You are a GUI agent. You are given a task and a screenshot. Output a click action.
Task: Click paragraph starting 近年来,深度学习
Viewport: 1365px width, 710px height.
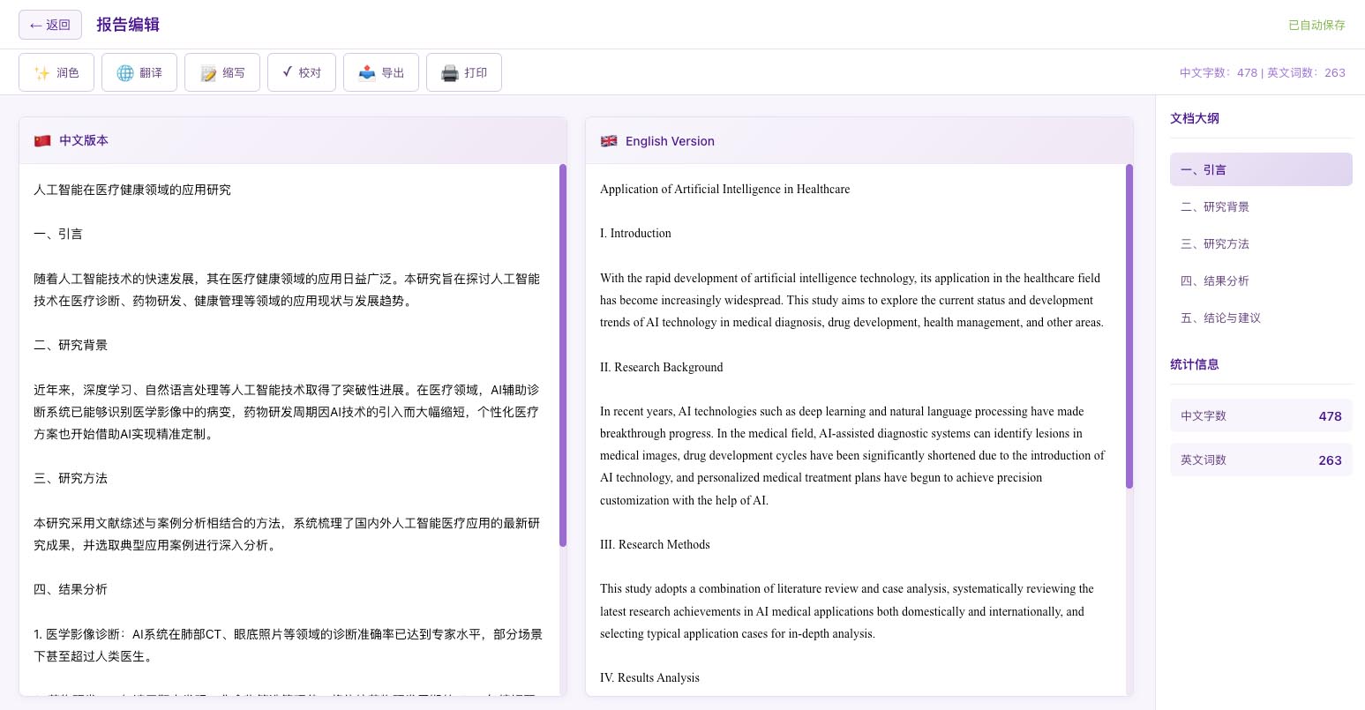tap(287, 412)
